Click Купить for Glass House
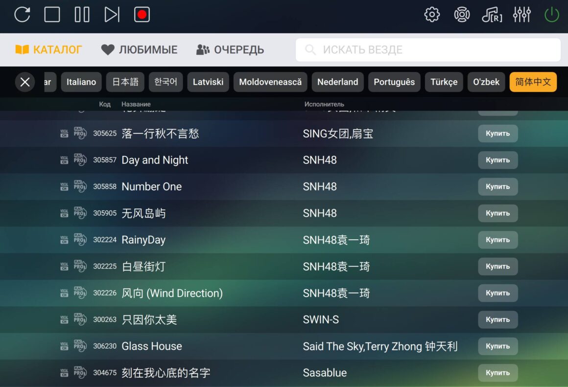The height and width of the screenshot is (387, 568). point(497,346)
